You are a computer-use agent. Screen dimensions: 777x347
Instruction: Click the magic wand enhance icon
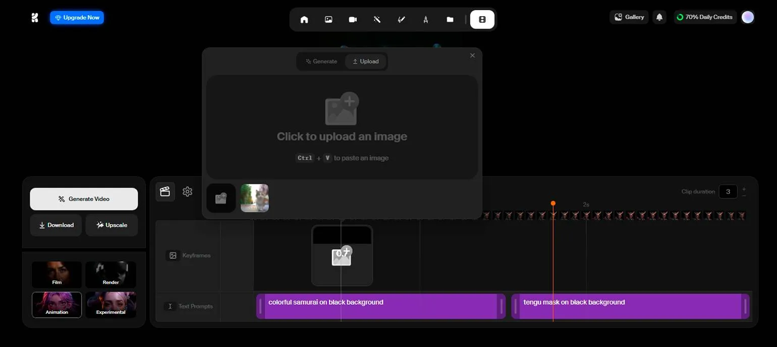click(377, 20)
